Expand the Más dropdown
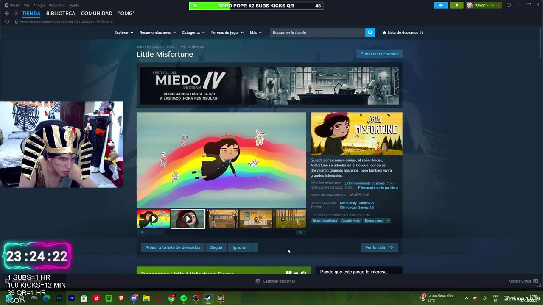The height and width of the screenshot is (305, 543). tap(256, 33)
